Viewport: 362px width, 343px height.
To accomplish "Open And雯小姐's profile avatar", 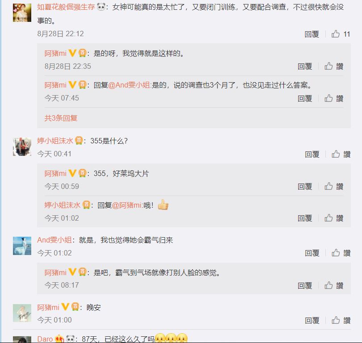I will point(22,246).
